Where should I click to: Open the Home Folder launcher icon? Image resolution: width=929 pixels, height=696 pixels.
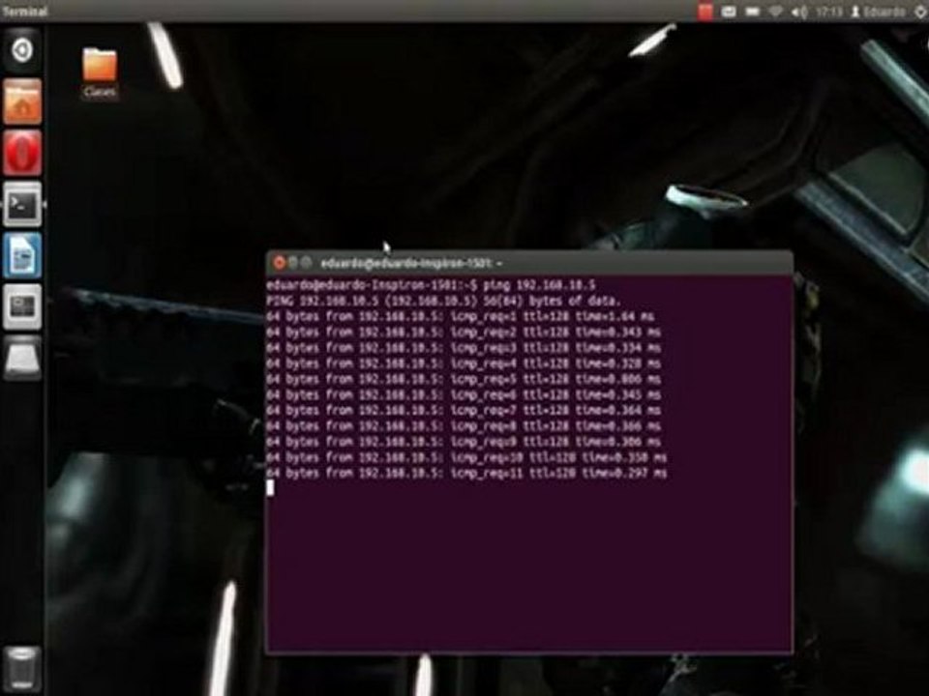[x=22, y=102]
